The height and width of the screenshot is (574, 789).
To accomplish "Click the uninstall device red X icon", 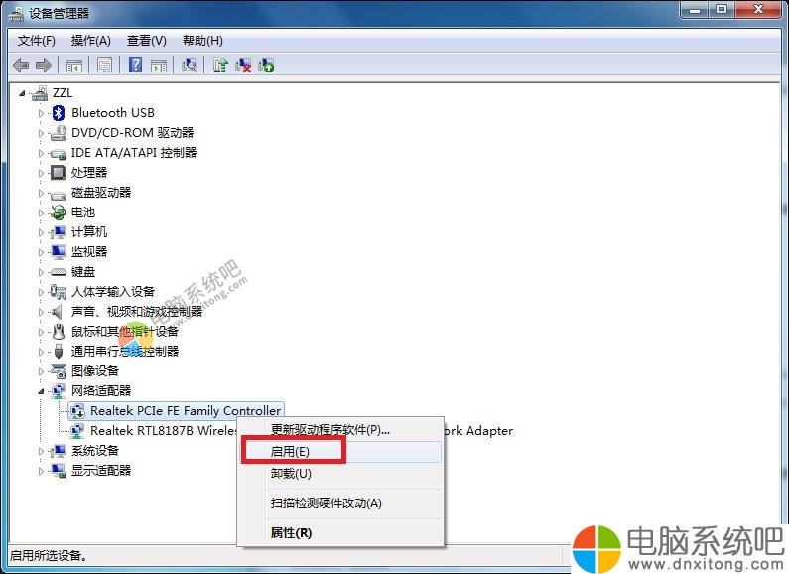I will pyautogui.click(x=243, y=65).
